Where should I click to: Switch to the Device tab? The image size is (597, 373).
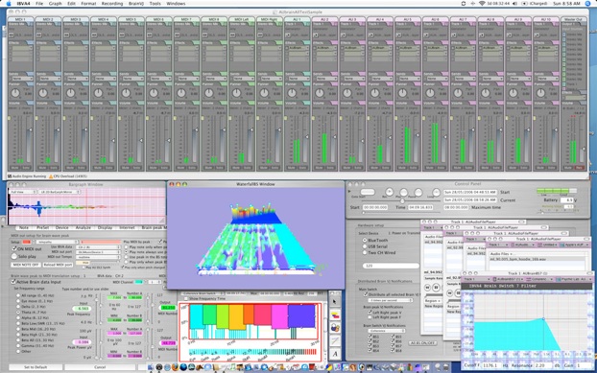point(62,227)
